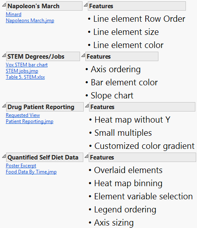Open the Vox STEM bar chart link
197x228 pixels.
pos(27,65)
